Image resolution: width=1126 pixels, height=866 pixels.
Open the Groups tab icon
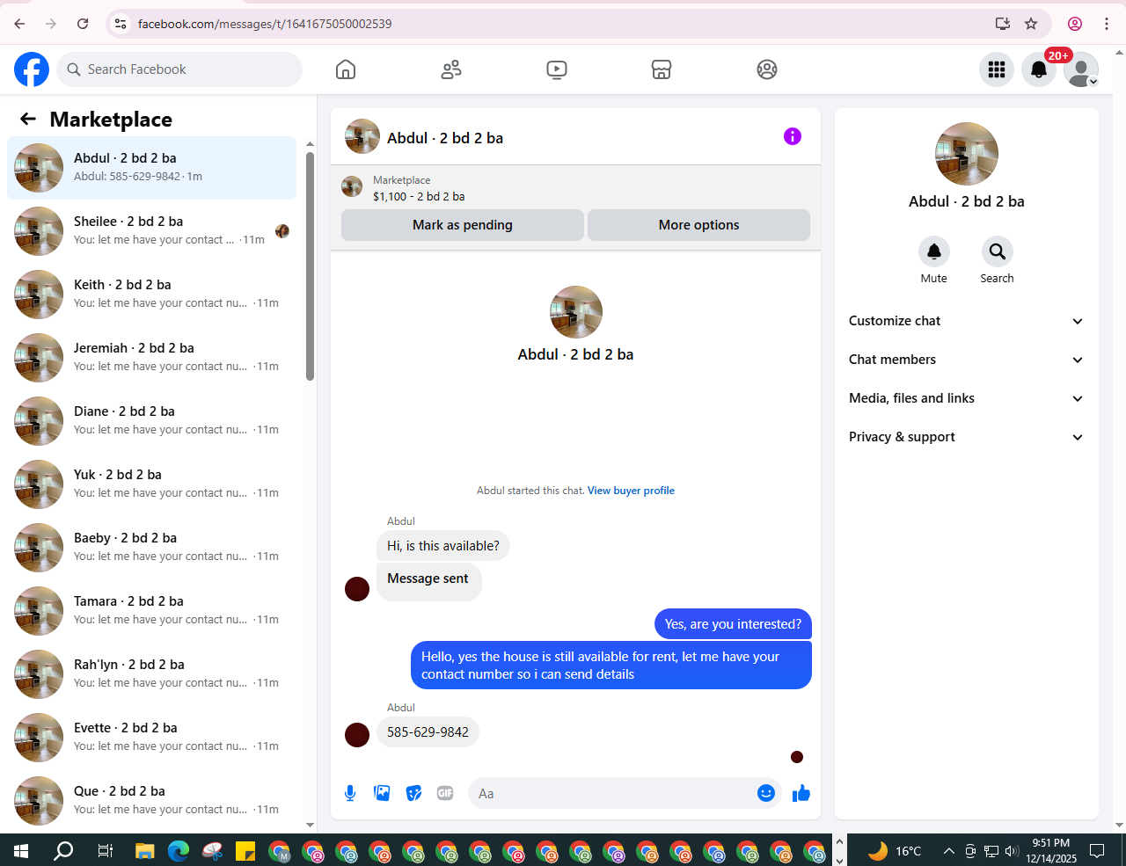[767, 69]
